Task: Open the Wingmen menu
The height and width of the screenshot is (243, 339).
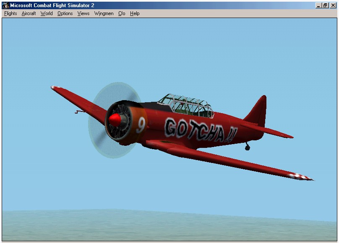Action: 104,13
